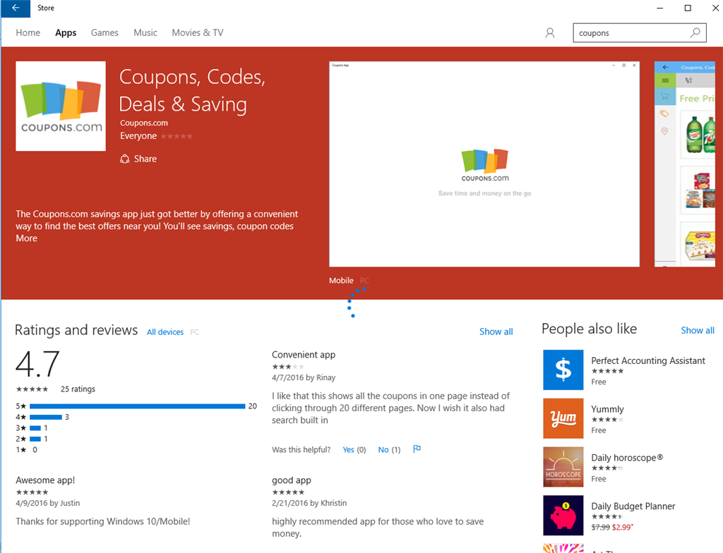Open the main Coupons.com screenshot
Screen dimensions: 723x553
(x=484, y=164)
